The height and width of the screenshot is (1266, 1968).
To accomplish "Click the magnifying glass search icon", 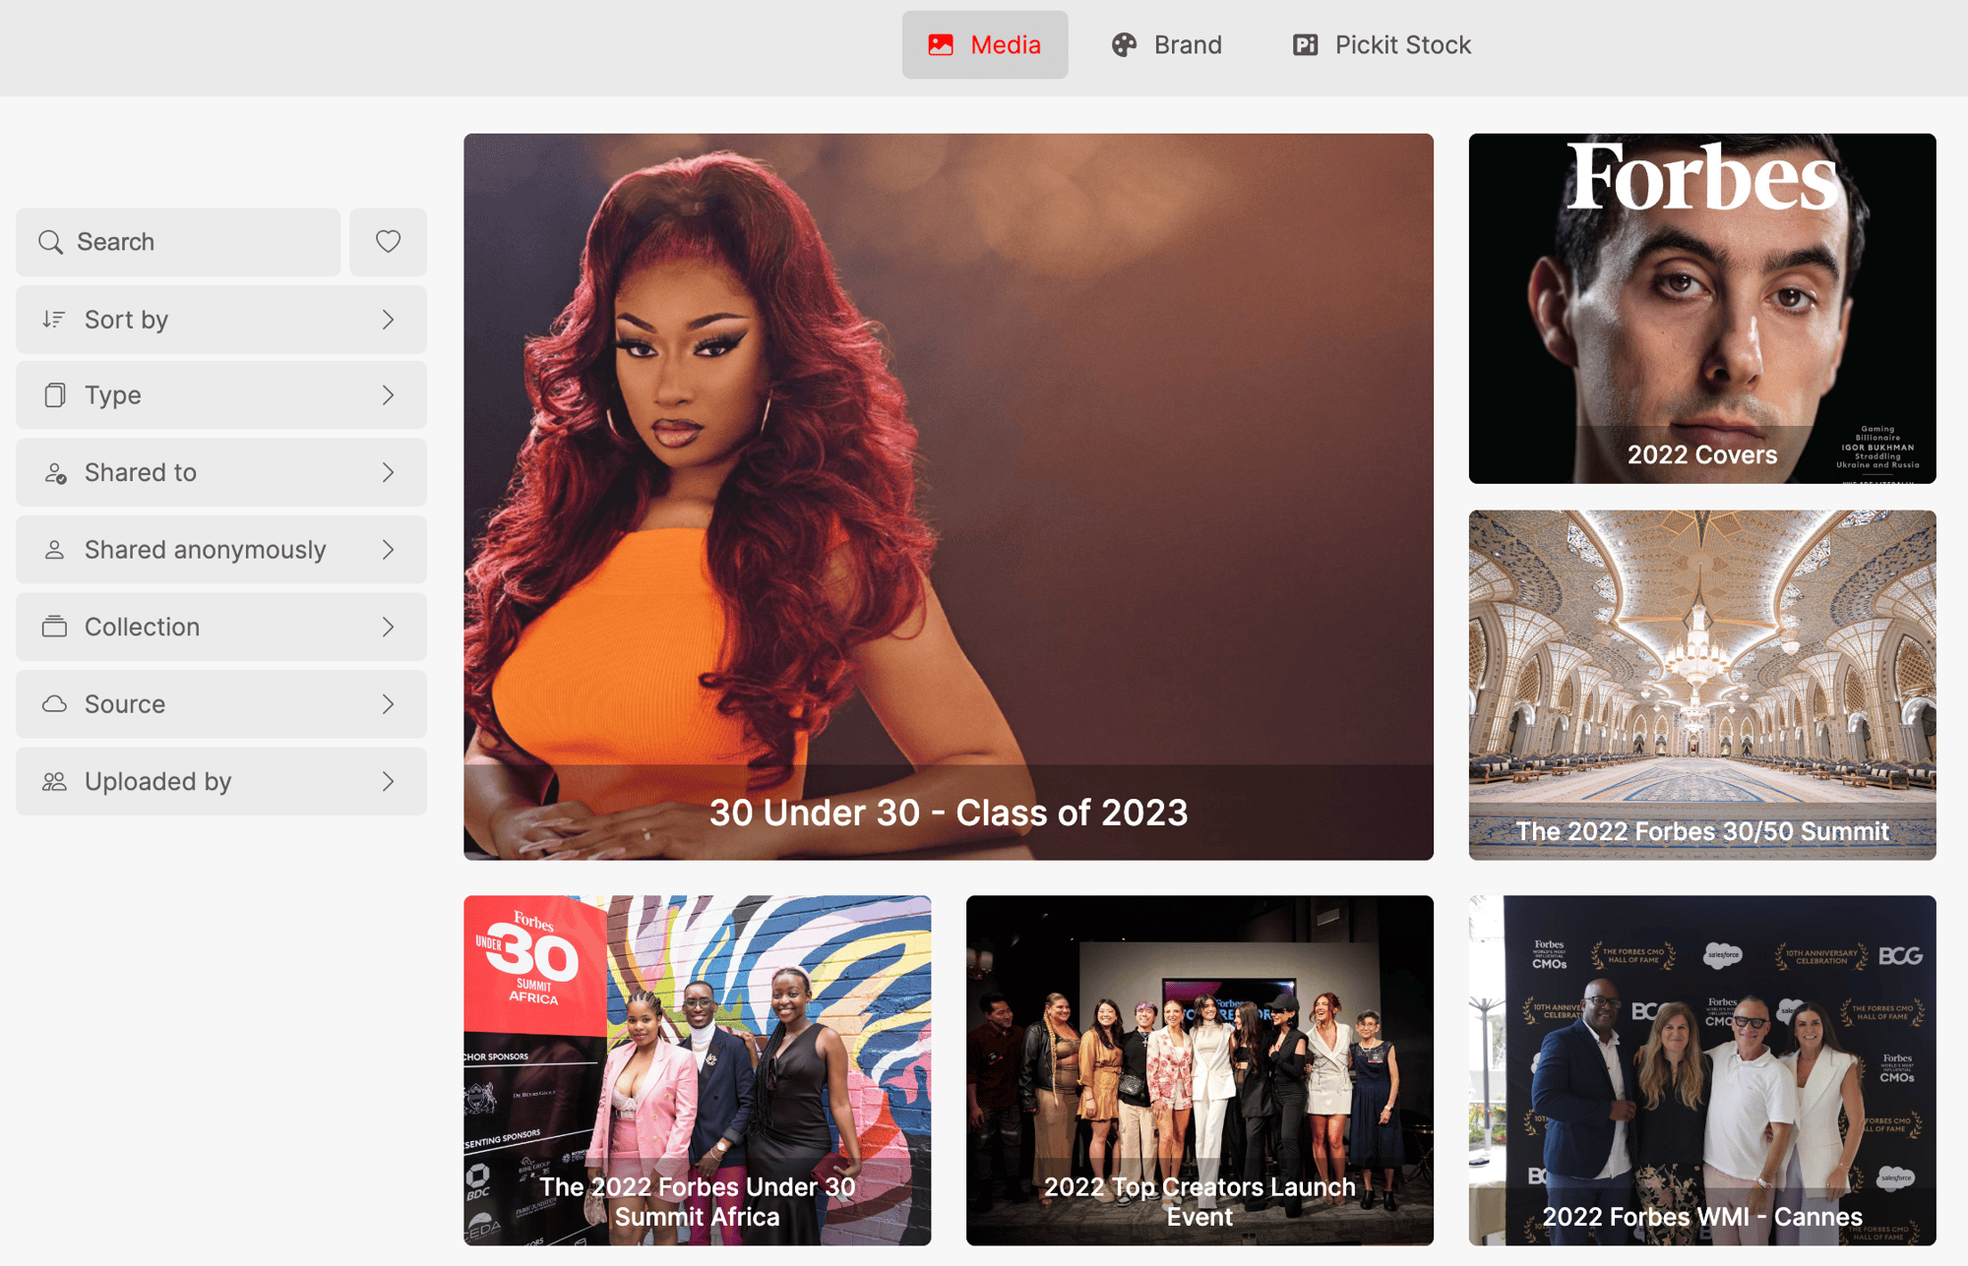I will (50, 242).
